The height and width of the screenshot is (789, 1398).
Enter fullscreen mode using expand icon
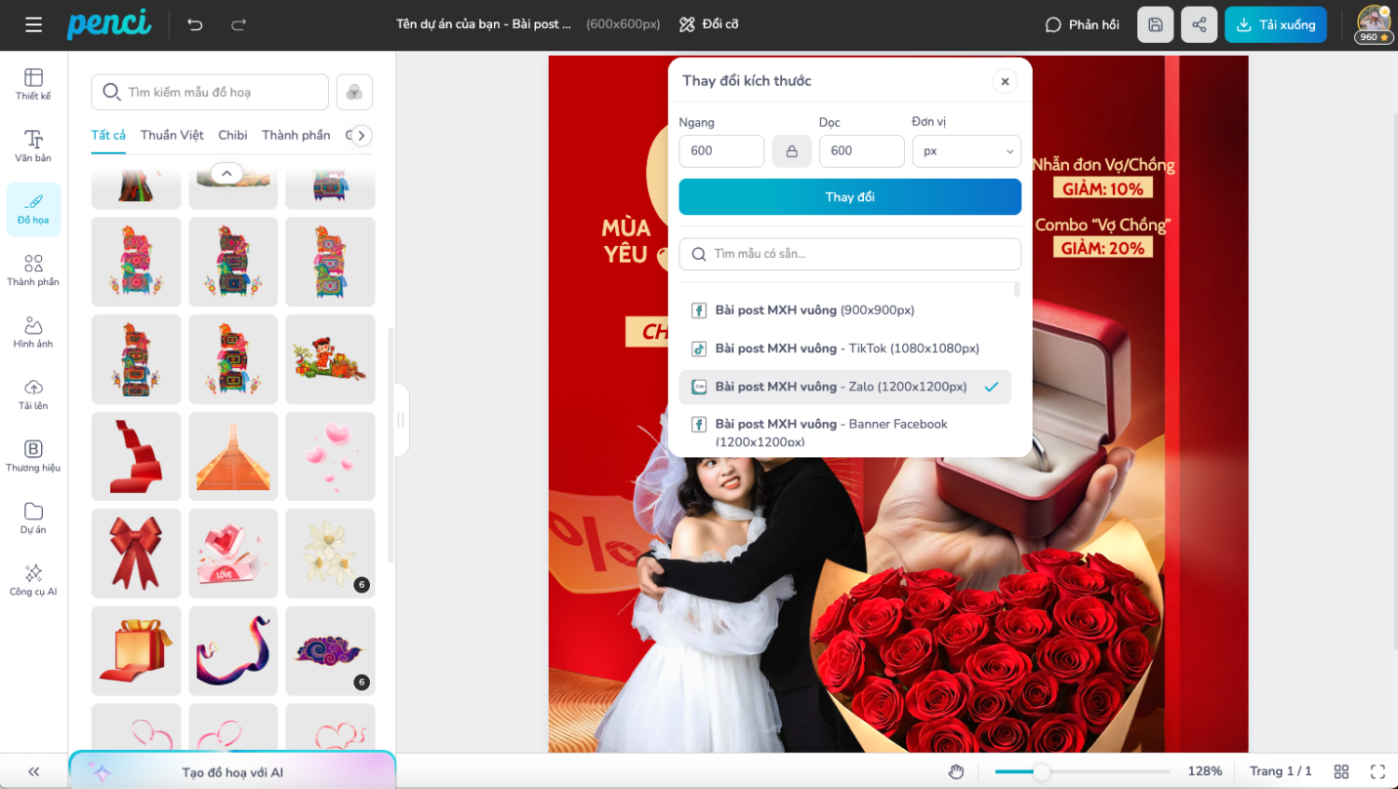coord(1377,771)
